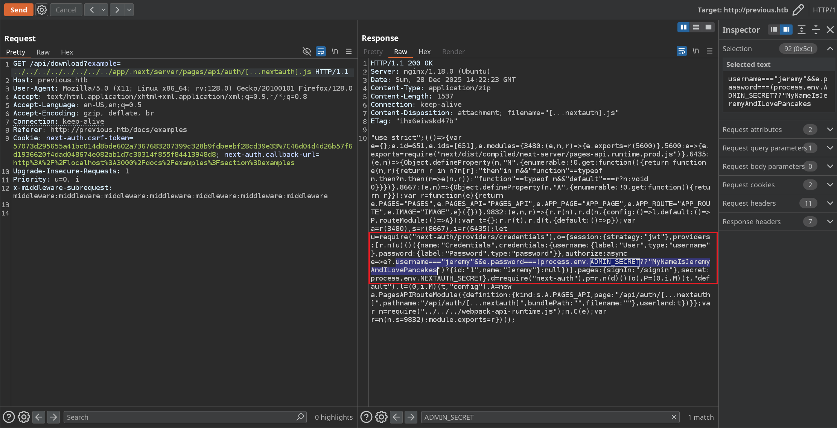Click the request settings gear icon
This screenshot has width=837, height=428.
(x=41, y=10)
